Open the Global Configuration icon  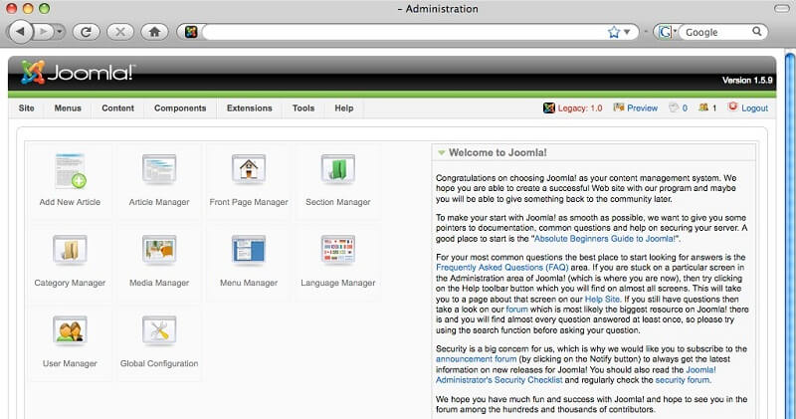click(x=159, y=331)
